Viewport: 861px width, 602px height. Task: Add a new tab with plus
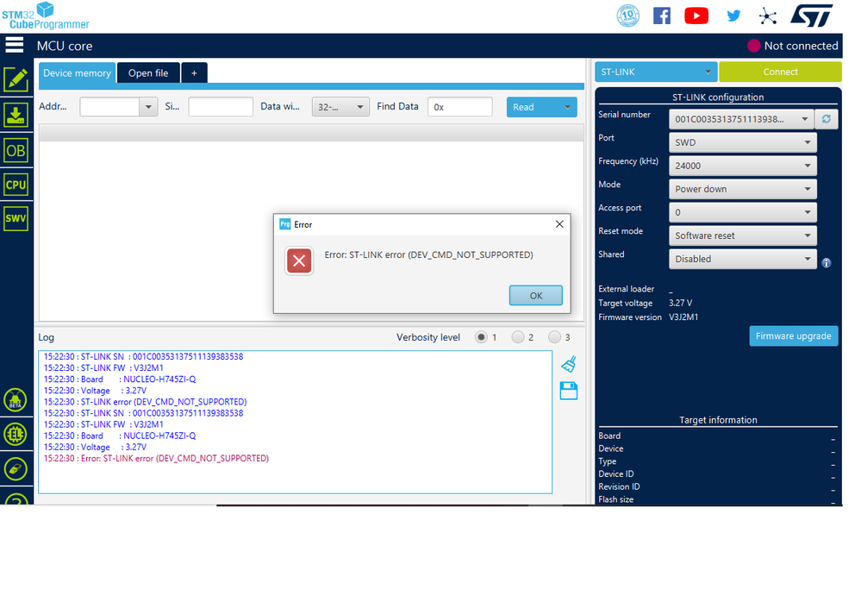(x=194, y=73)
